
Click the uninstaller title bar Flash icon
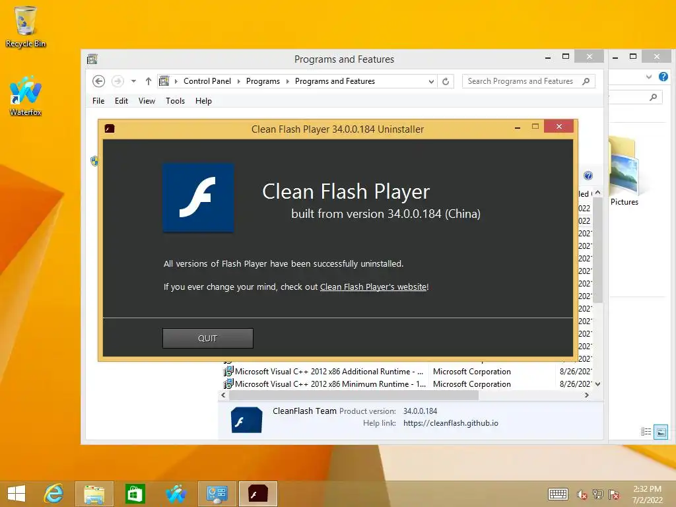point(110,129)
